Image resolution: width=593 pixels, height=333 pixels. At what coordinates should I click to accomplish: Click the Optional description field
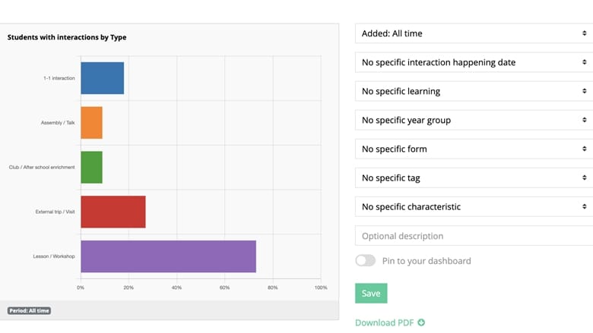473,236
